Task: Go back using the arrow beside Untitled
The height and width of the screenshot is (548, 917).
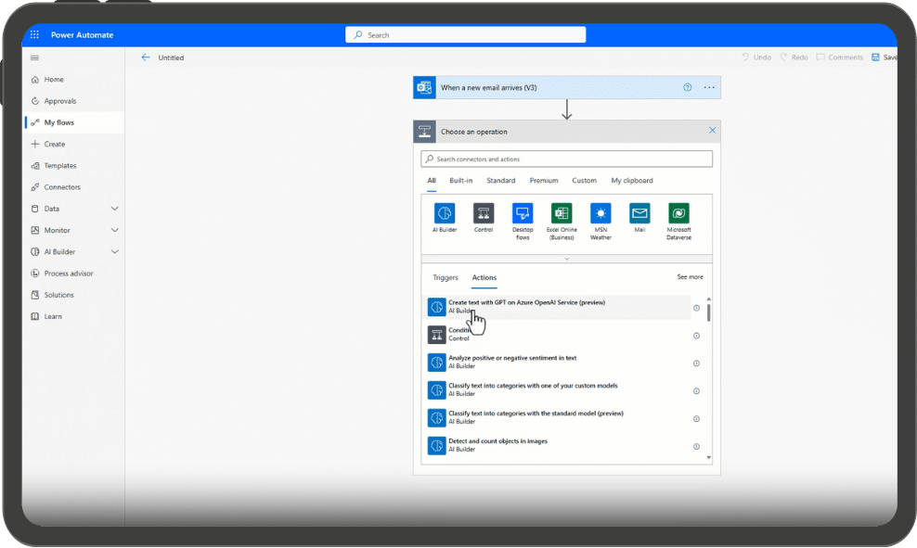Action: tap(146, 57)
